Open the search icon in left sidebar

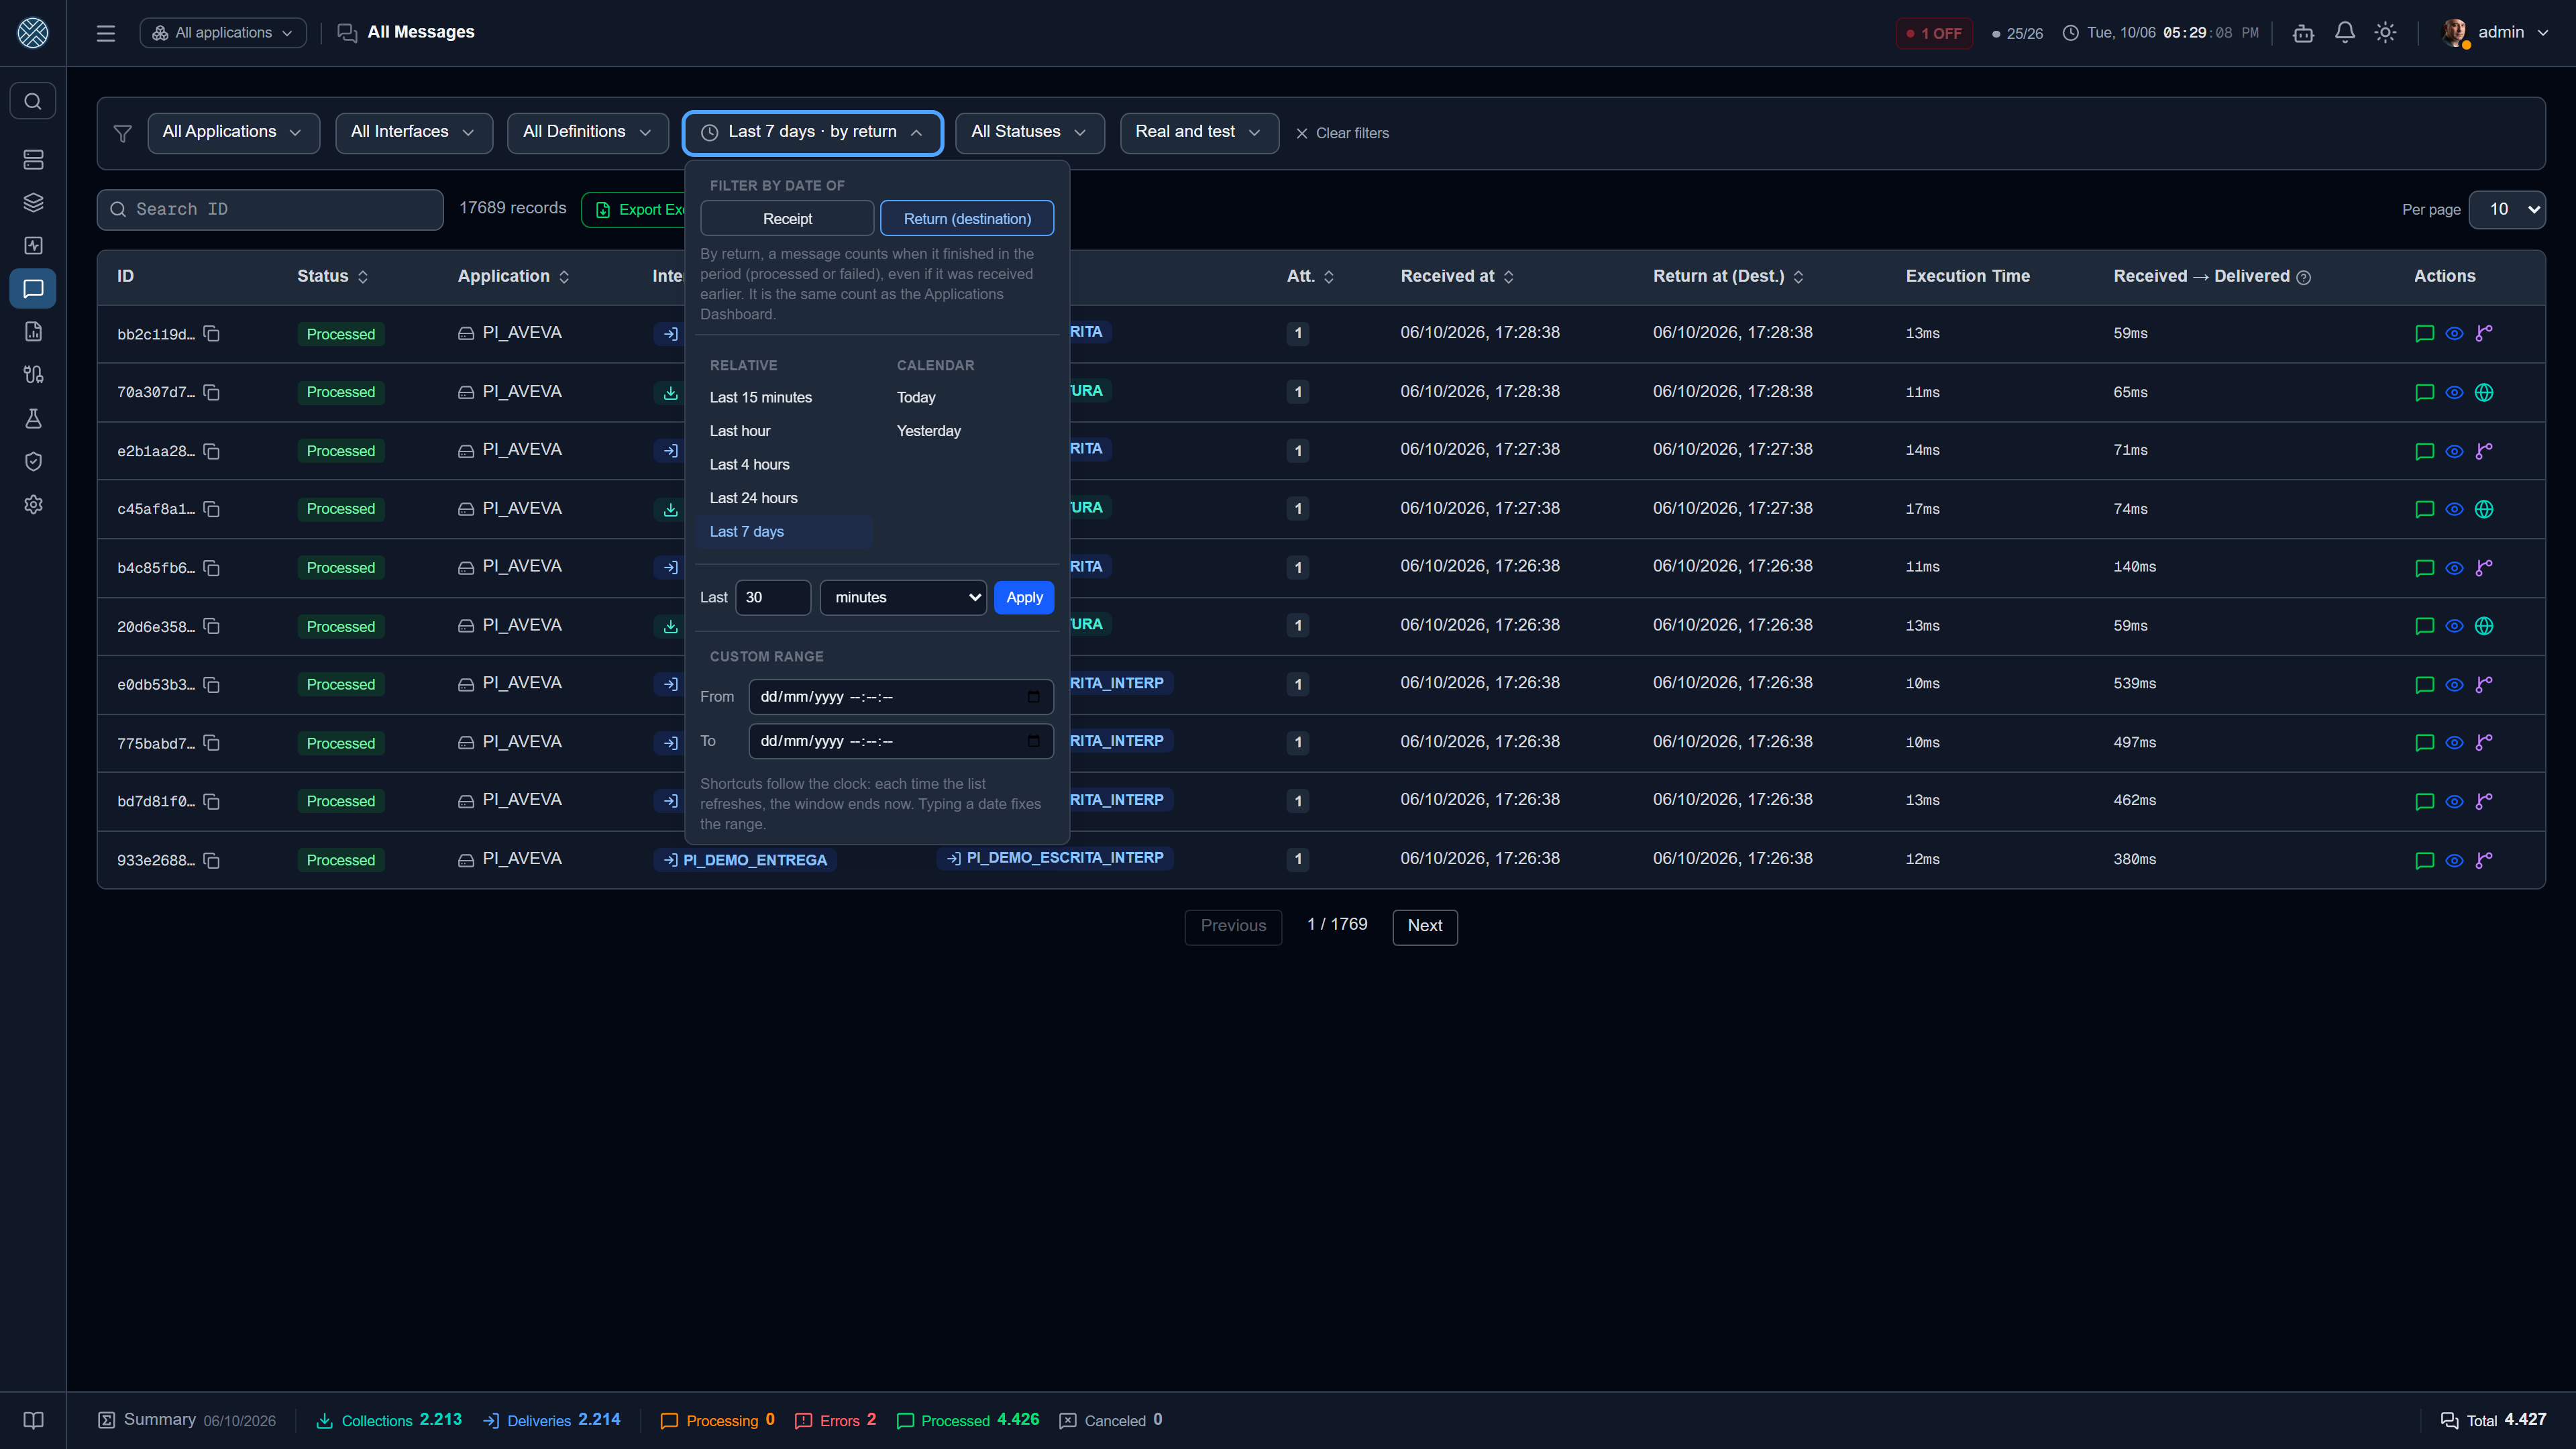tap(33, 101)
